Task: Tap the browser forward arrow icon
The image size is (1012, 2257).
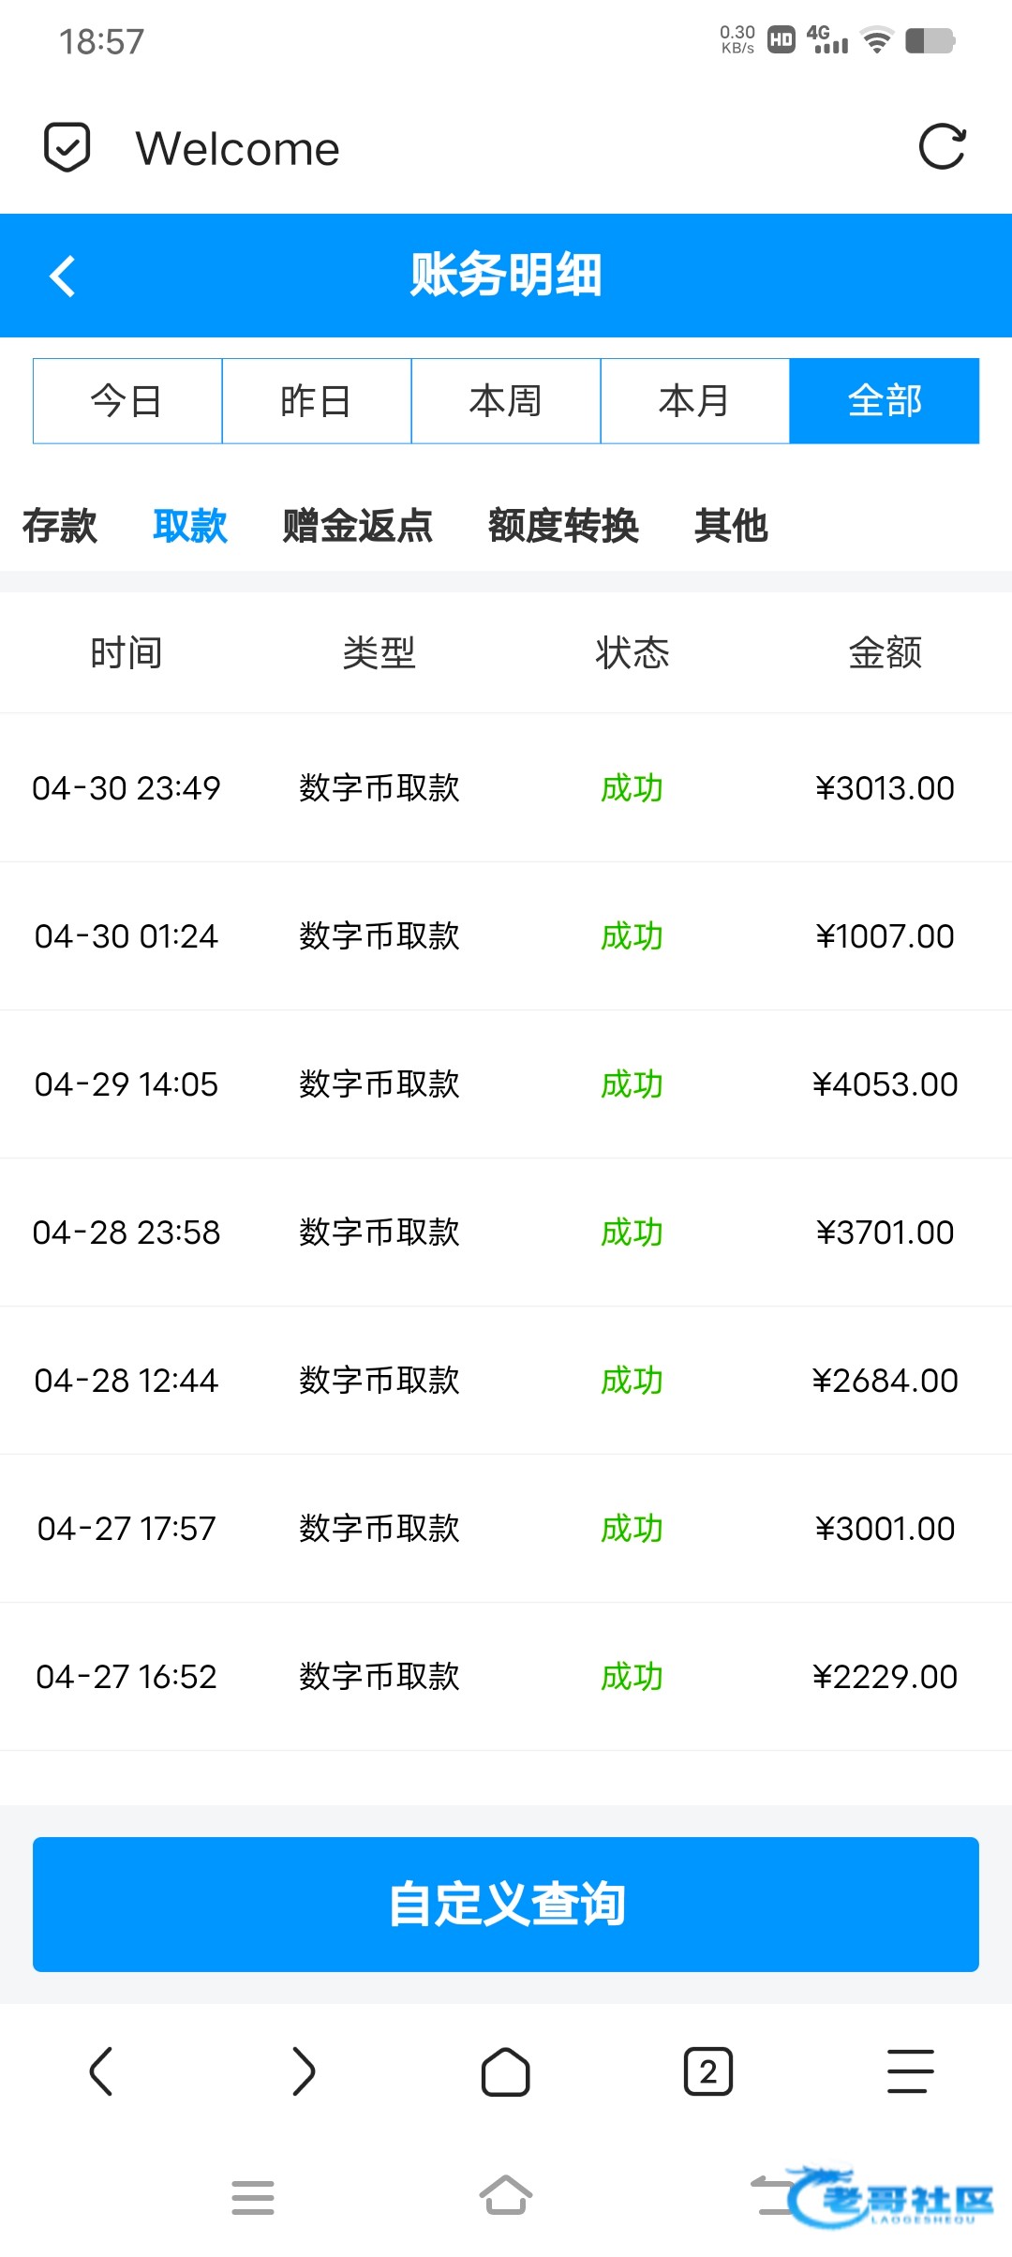Action: (304, 2070)
